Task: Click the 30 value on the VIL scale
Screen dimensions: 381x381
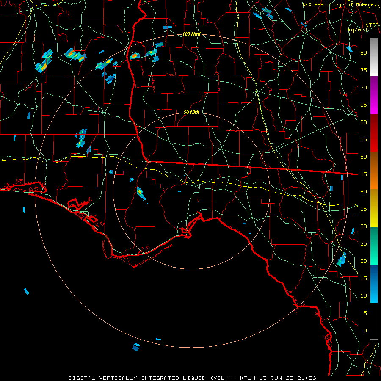Action: tap(364, 226)
